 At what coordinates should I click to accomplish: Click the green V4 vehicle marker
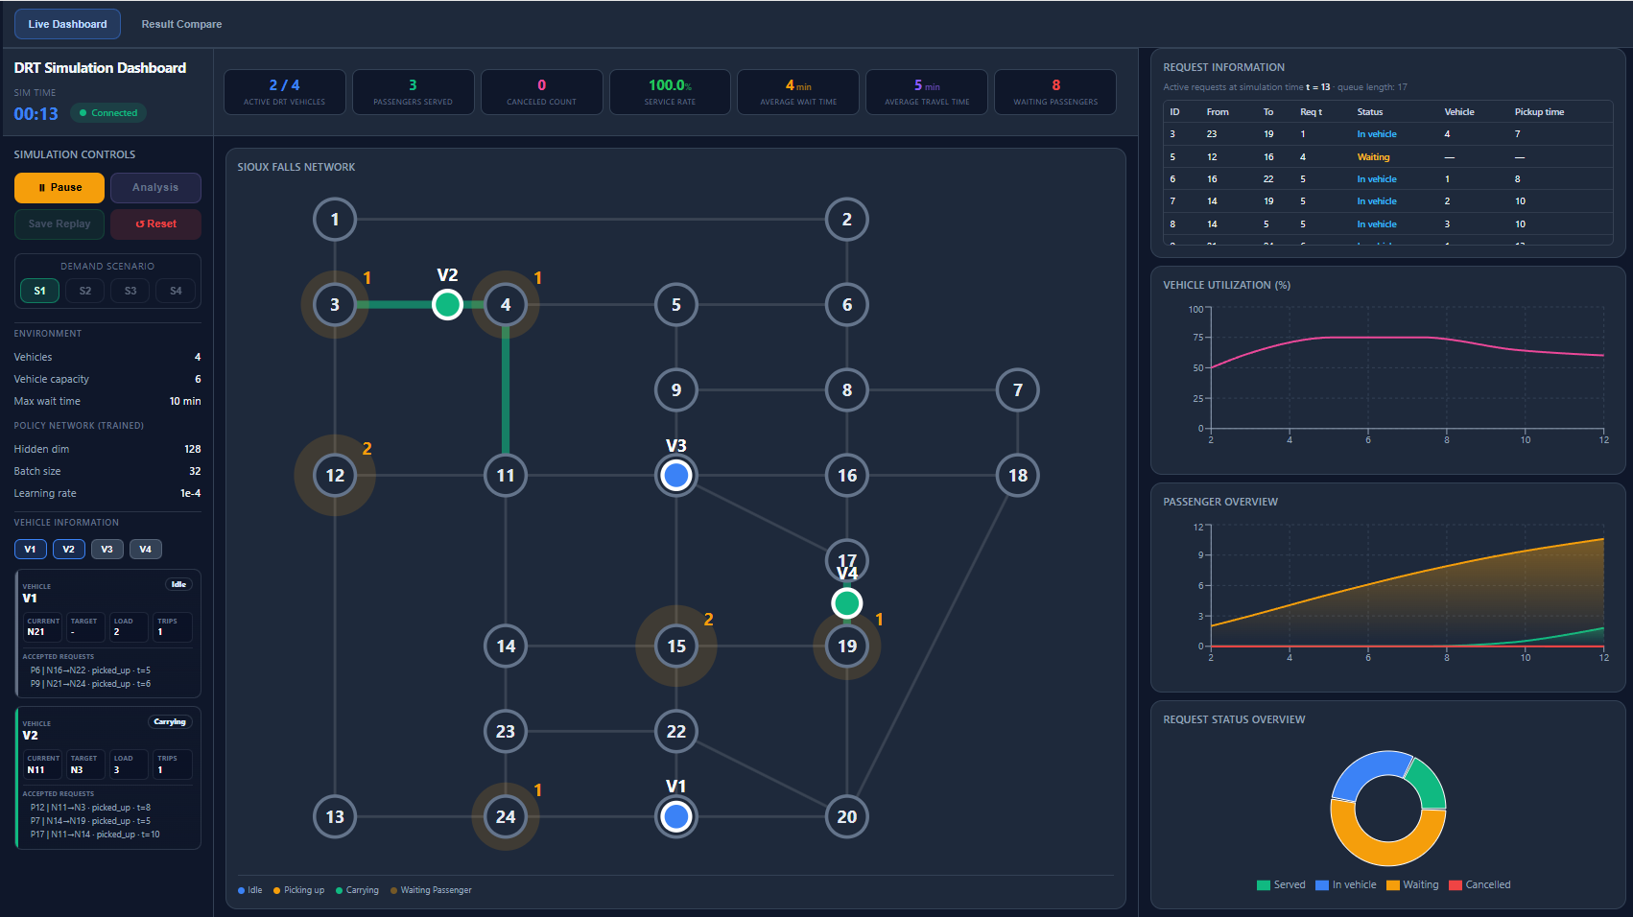point(846,603)
